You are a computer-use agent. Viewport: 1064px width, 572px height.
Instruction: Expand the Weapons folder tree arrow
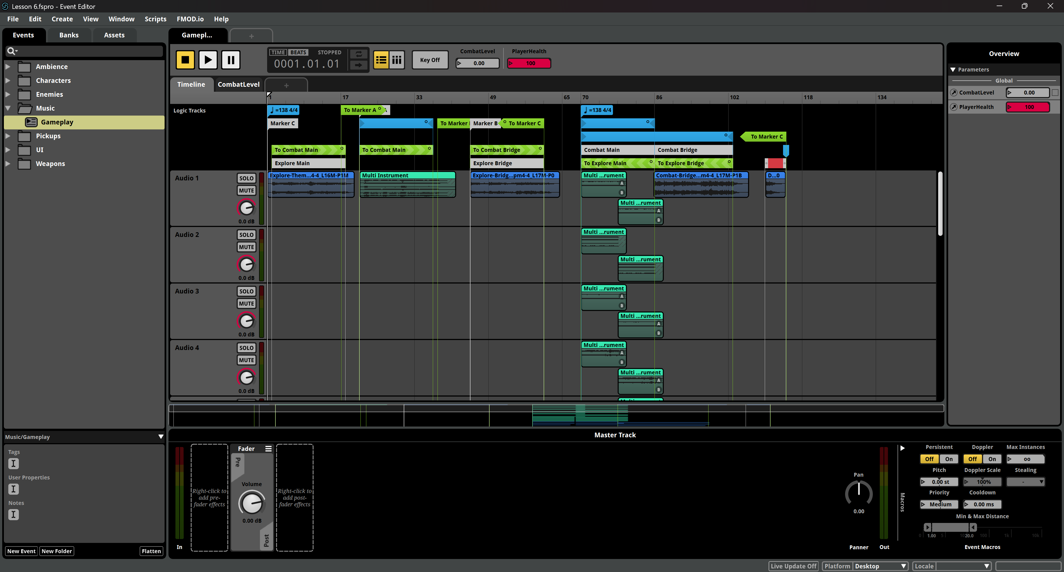pos(7,164)
